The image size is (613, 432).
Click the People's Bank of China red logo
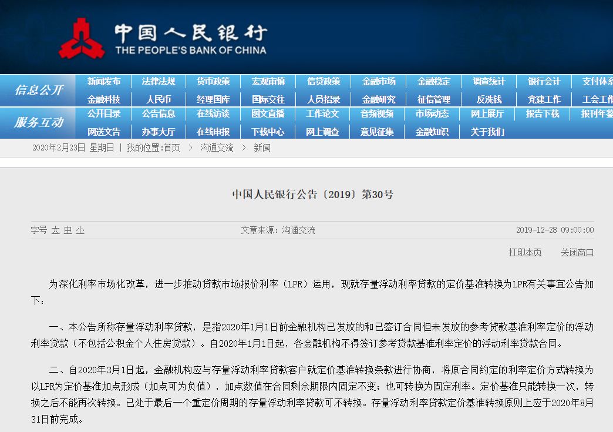coord(81,39)
